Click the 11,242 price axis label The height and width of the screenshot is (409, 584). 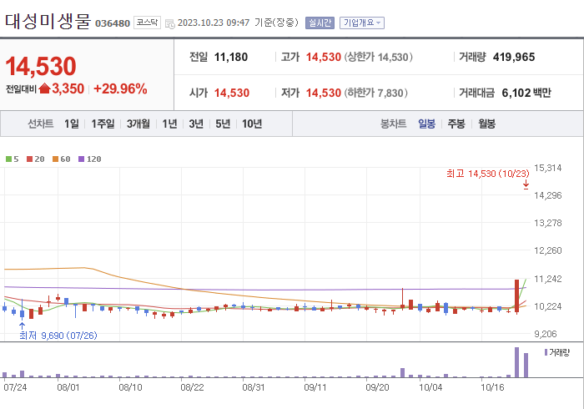coord(548,279)
